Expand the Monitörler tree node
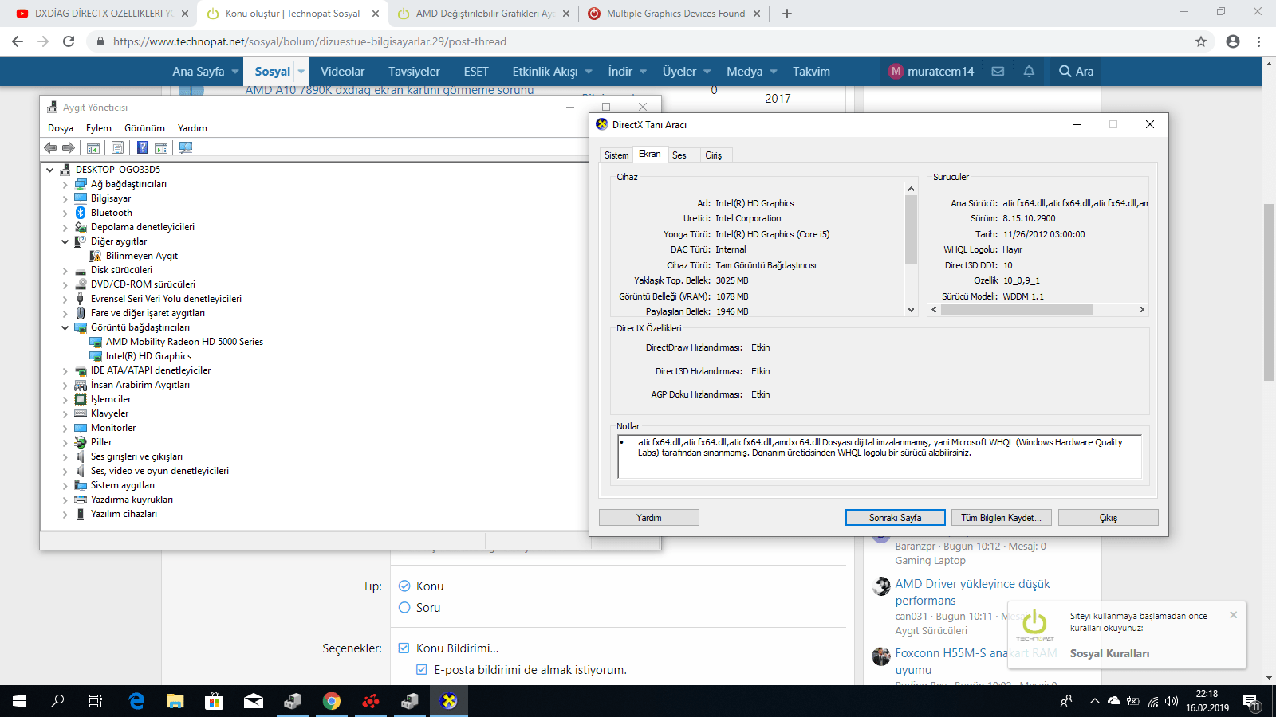This screenshot has width=1276, height=717. click(x=65, y=428)
